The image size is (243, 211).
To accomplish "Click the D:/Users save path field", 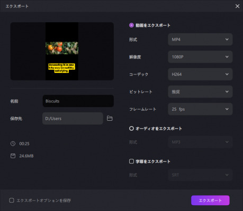I will point(73,118).
